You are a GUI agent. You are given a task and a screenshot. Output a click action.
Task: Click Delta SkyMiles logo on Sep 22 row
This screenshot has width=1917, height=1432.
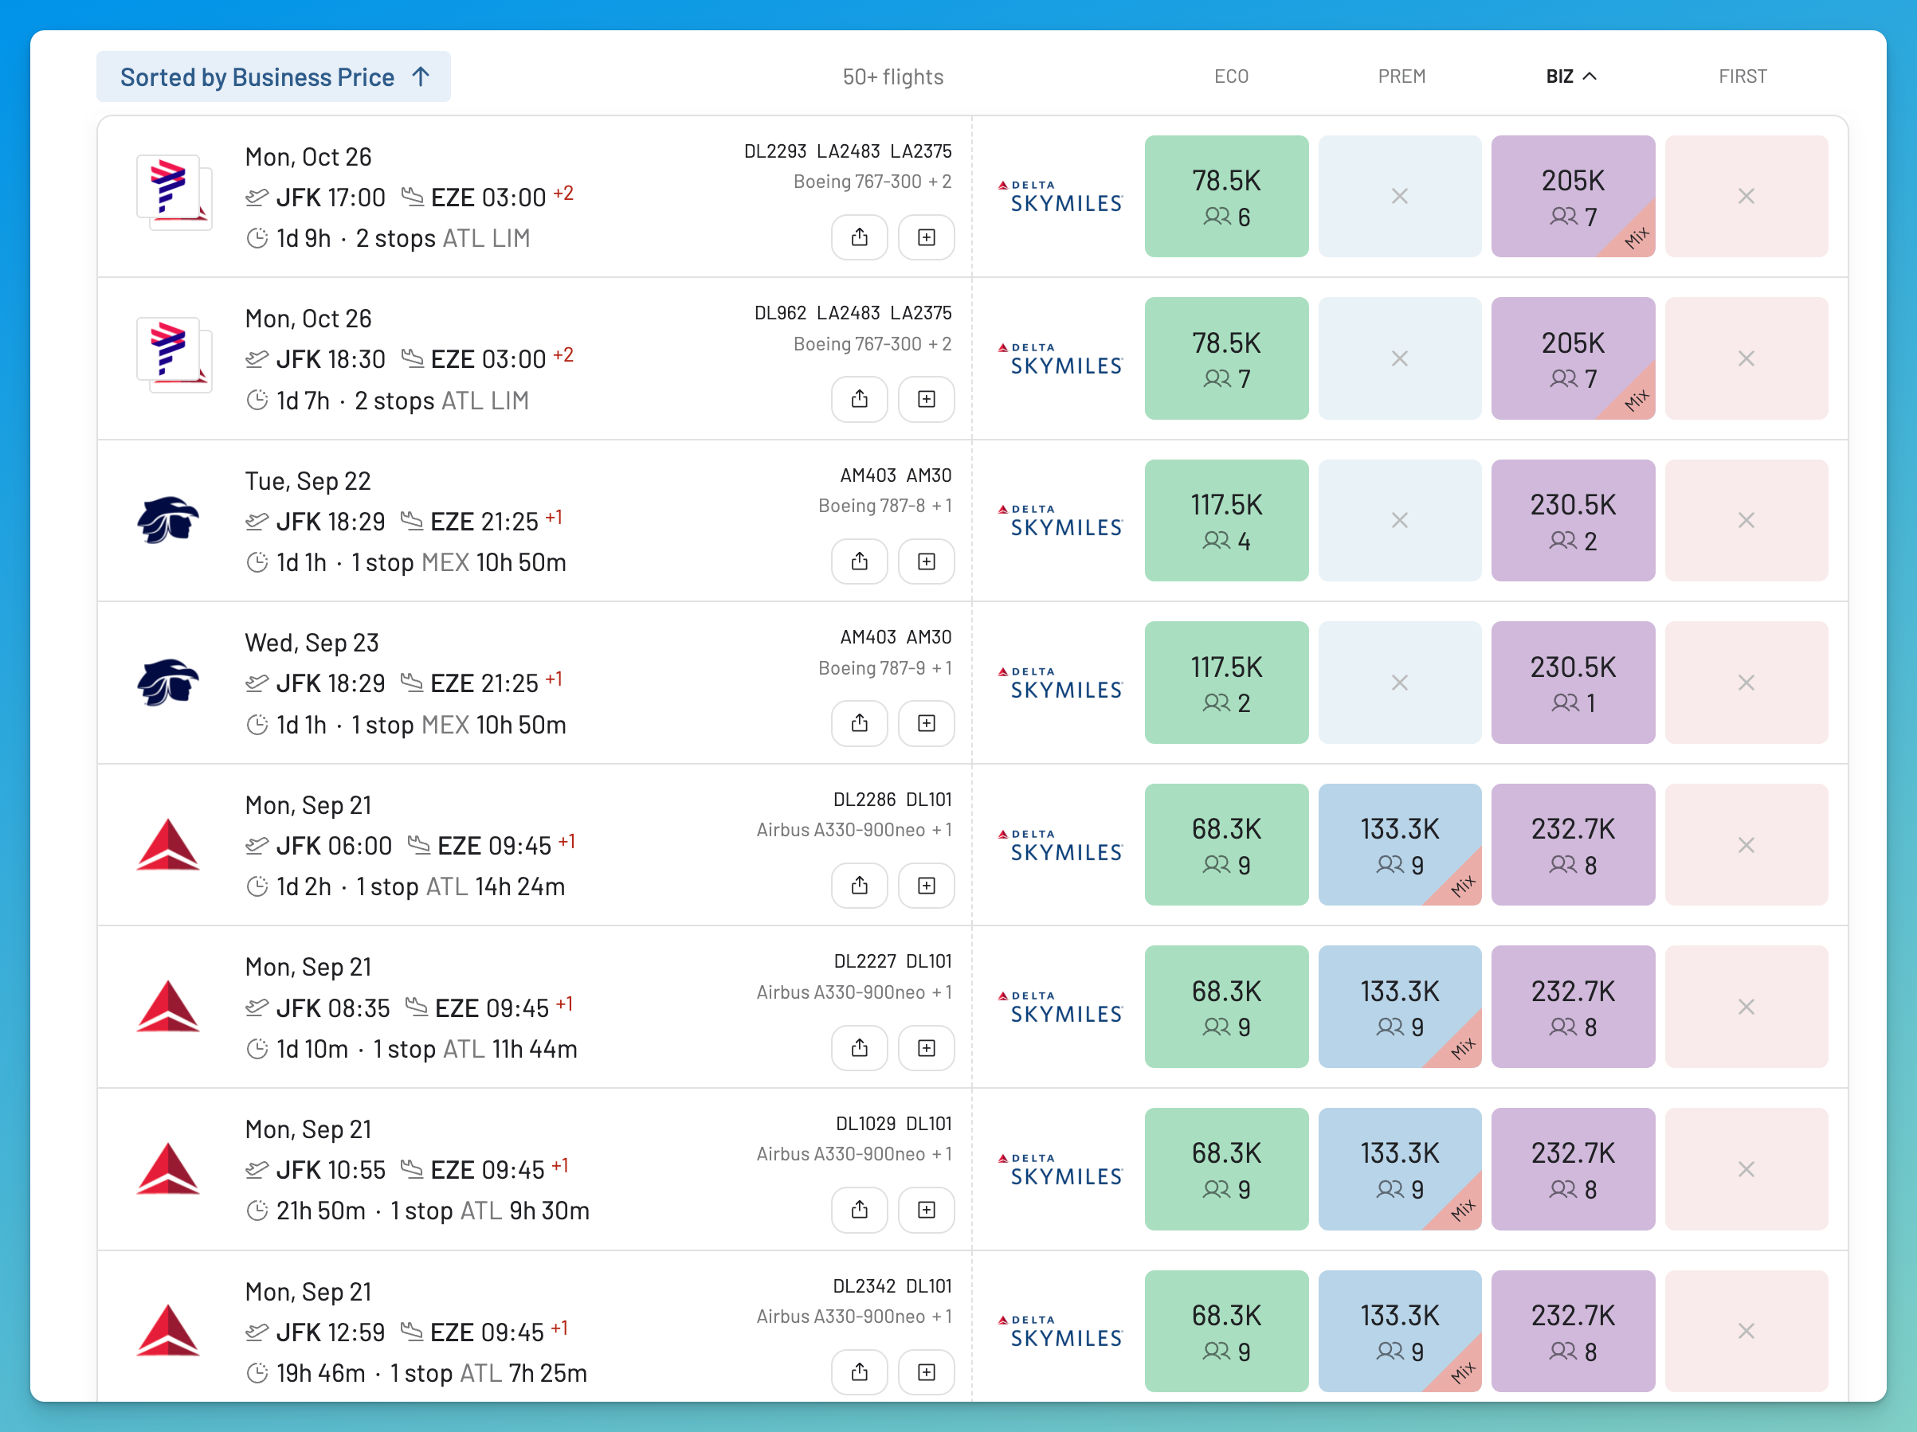coord(1060,521)
